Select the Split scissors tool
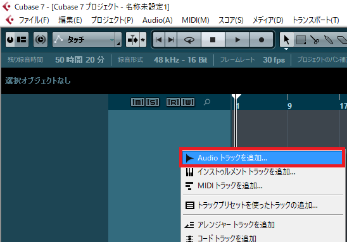The image size is (347, 242). pos(315,40)
